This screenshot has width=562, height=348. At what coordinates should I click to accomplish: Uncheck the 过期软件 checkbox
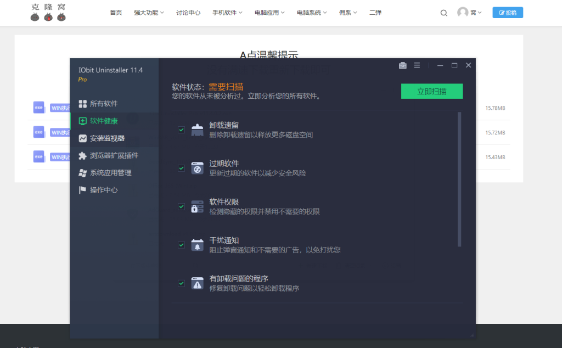tap(181, 168)
